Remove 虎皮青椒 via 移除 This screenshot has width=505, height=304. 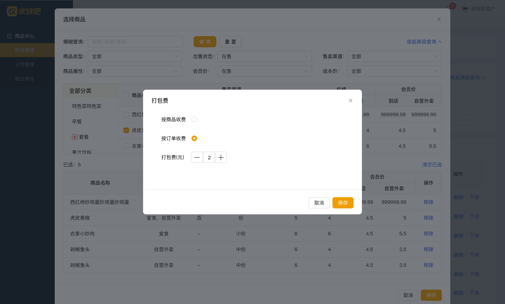(x=429, y=218)
